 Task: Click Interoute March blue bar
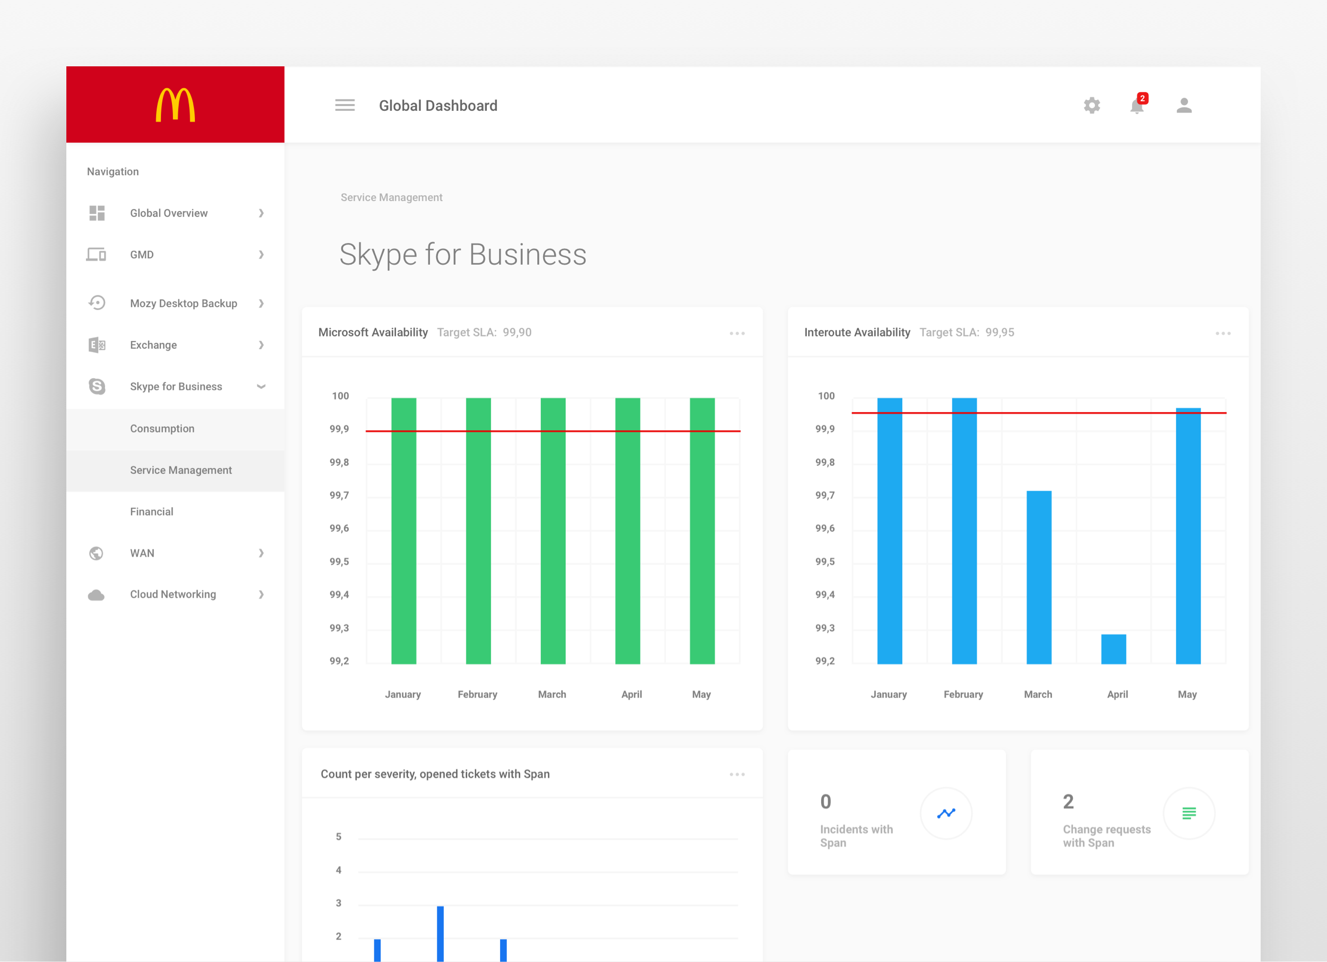coord(1039,578)
